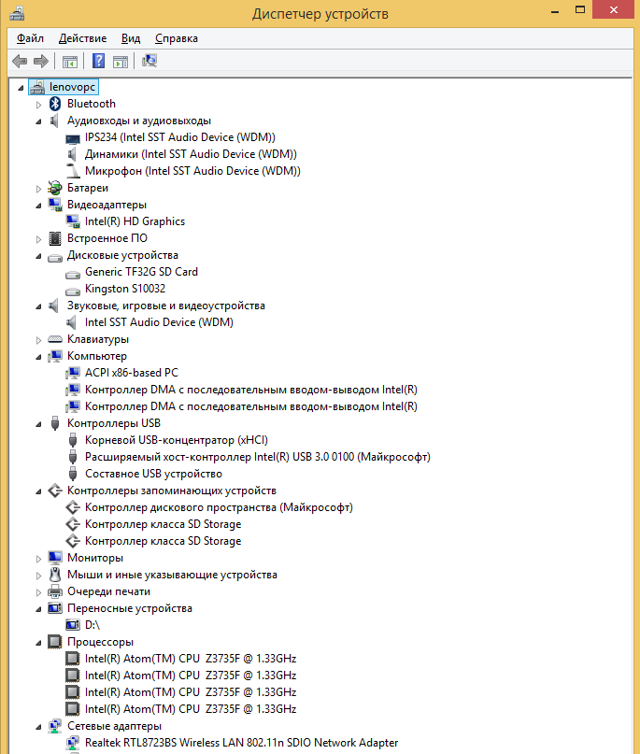This screenshot has width=640, height=754.
Task: Open the Вид menu
Action: coord(131,38)
